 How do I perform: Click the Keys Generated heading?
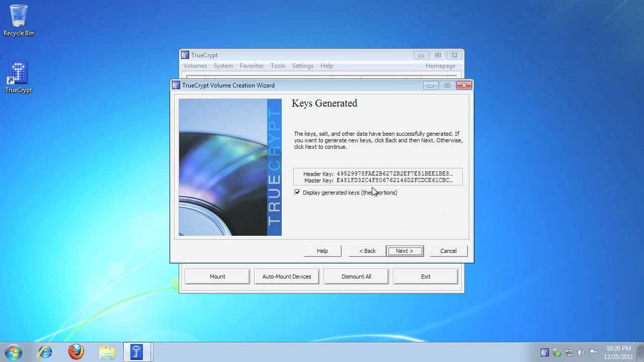[x=325, y=103]
